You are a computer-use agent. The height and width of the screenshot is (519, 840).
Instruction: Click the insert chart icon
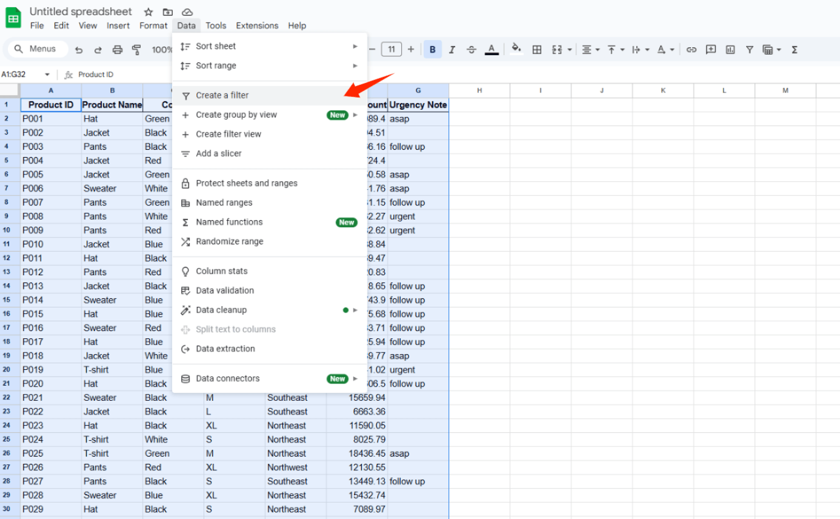pyautogui.click(x=730, y=50)
